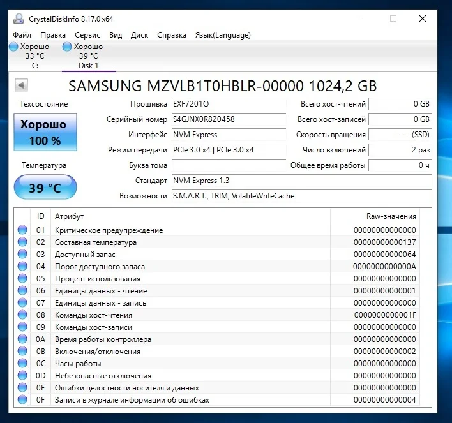Click the CrystalDiskInfo app icon in title bar
Image resolution: width=452 pixels, height=423 pixels.
[x=18, y=19]
